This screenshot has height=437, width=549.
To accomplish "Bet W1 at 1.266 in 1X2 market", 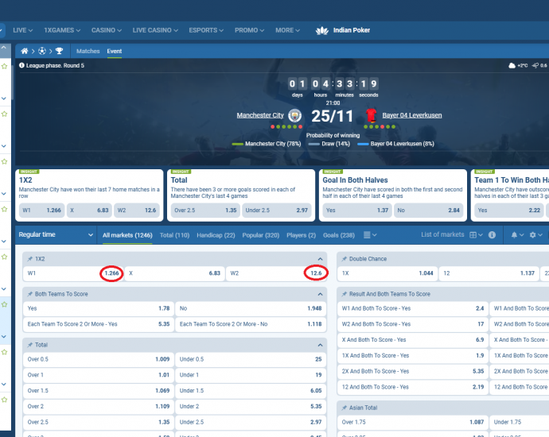I will 73,273.
